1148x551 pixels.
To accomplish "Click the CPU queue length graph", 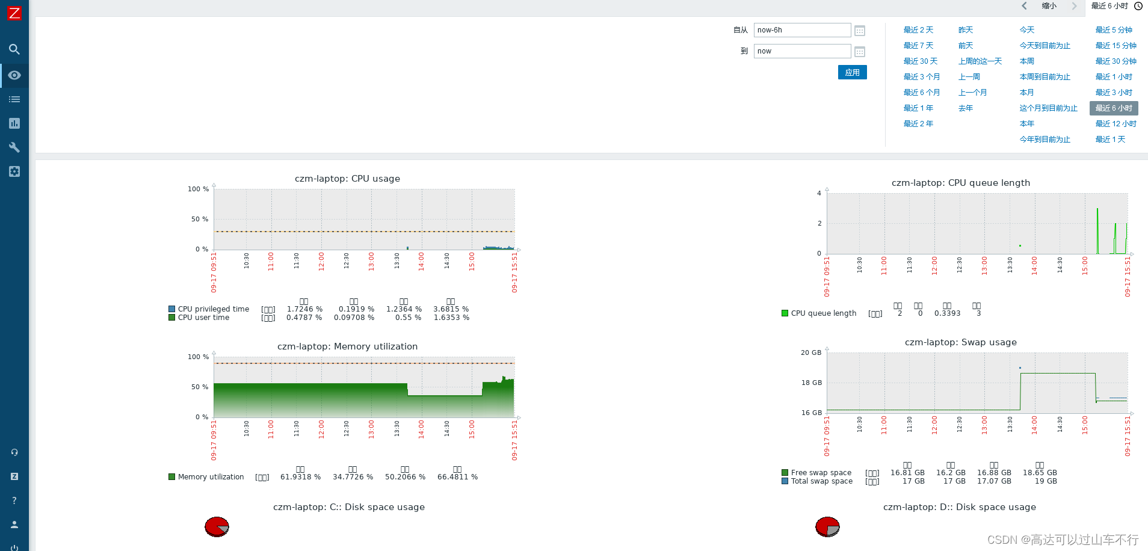I will point(977,224).
